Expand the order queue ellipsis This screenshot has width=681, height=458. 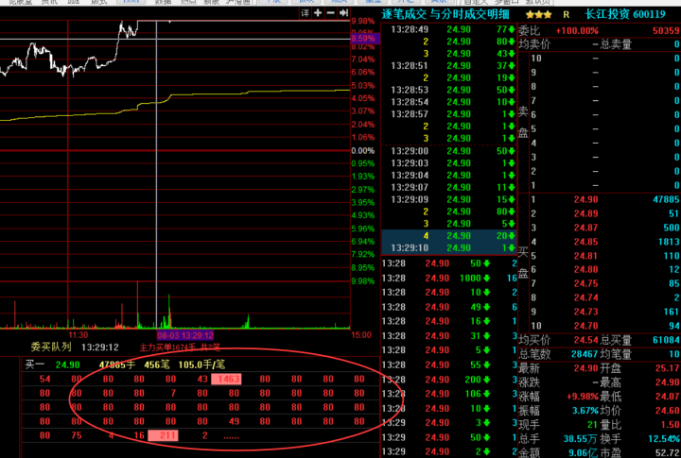click(x=231, y=435)
